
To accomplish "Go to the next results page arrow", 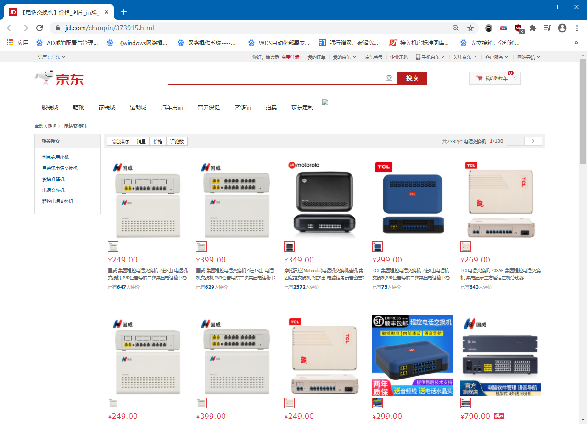I will pyautogui.click(x=533, y=141).
